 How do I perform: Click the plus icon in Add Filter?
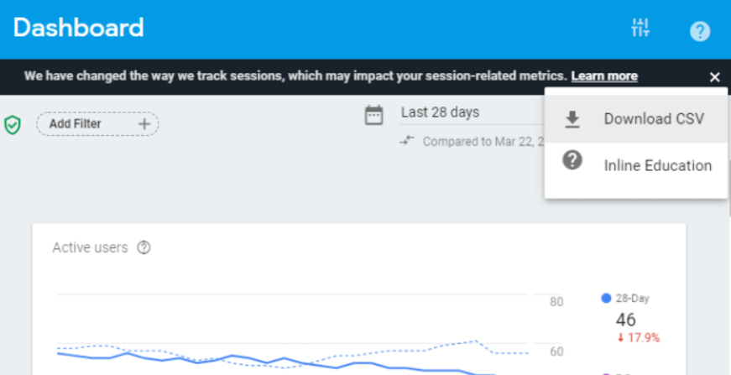tap(144, 124)
